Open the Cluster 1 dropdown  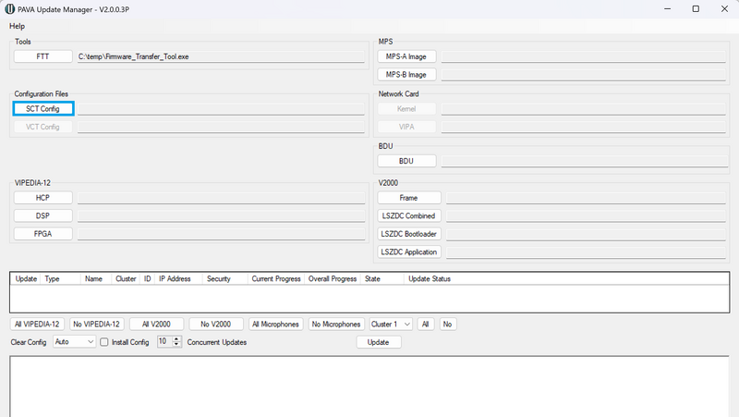[391, 324]
